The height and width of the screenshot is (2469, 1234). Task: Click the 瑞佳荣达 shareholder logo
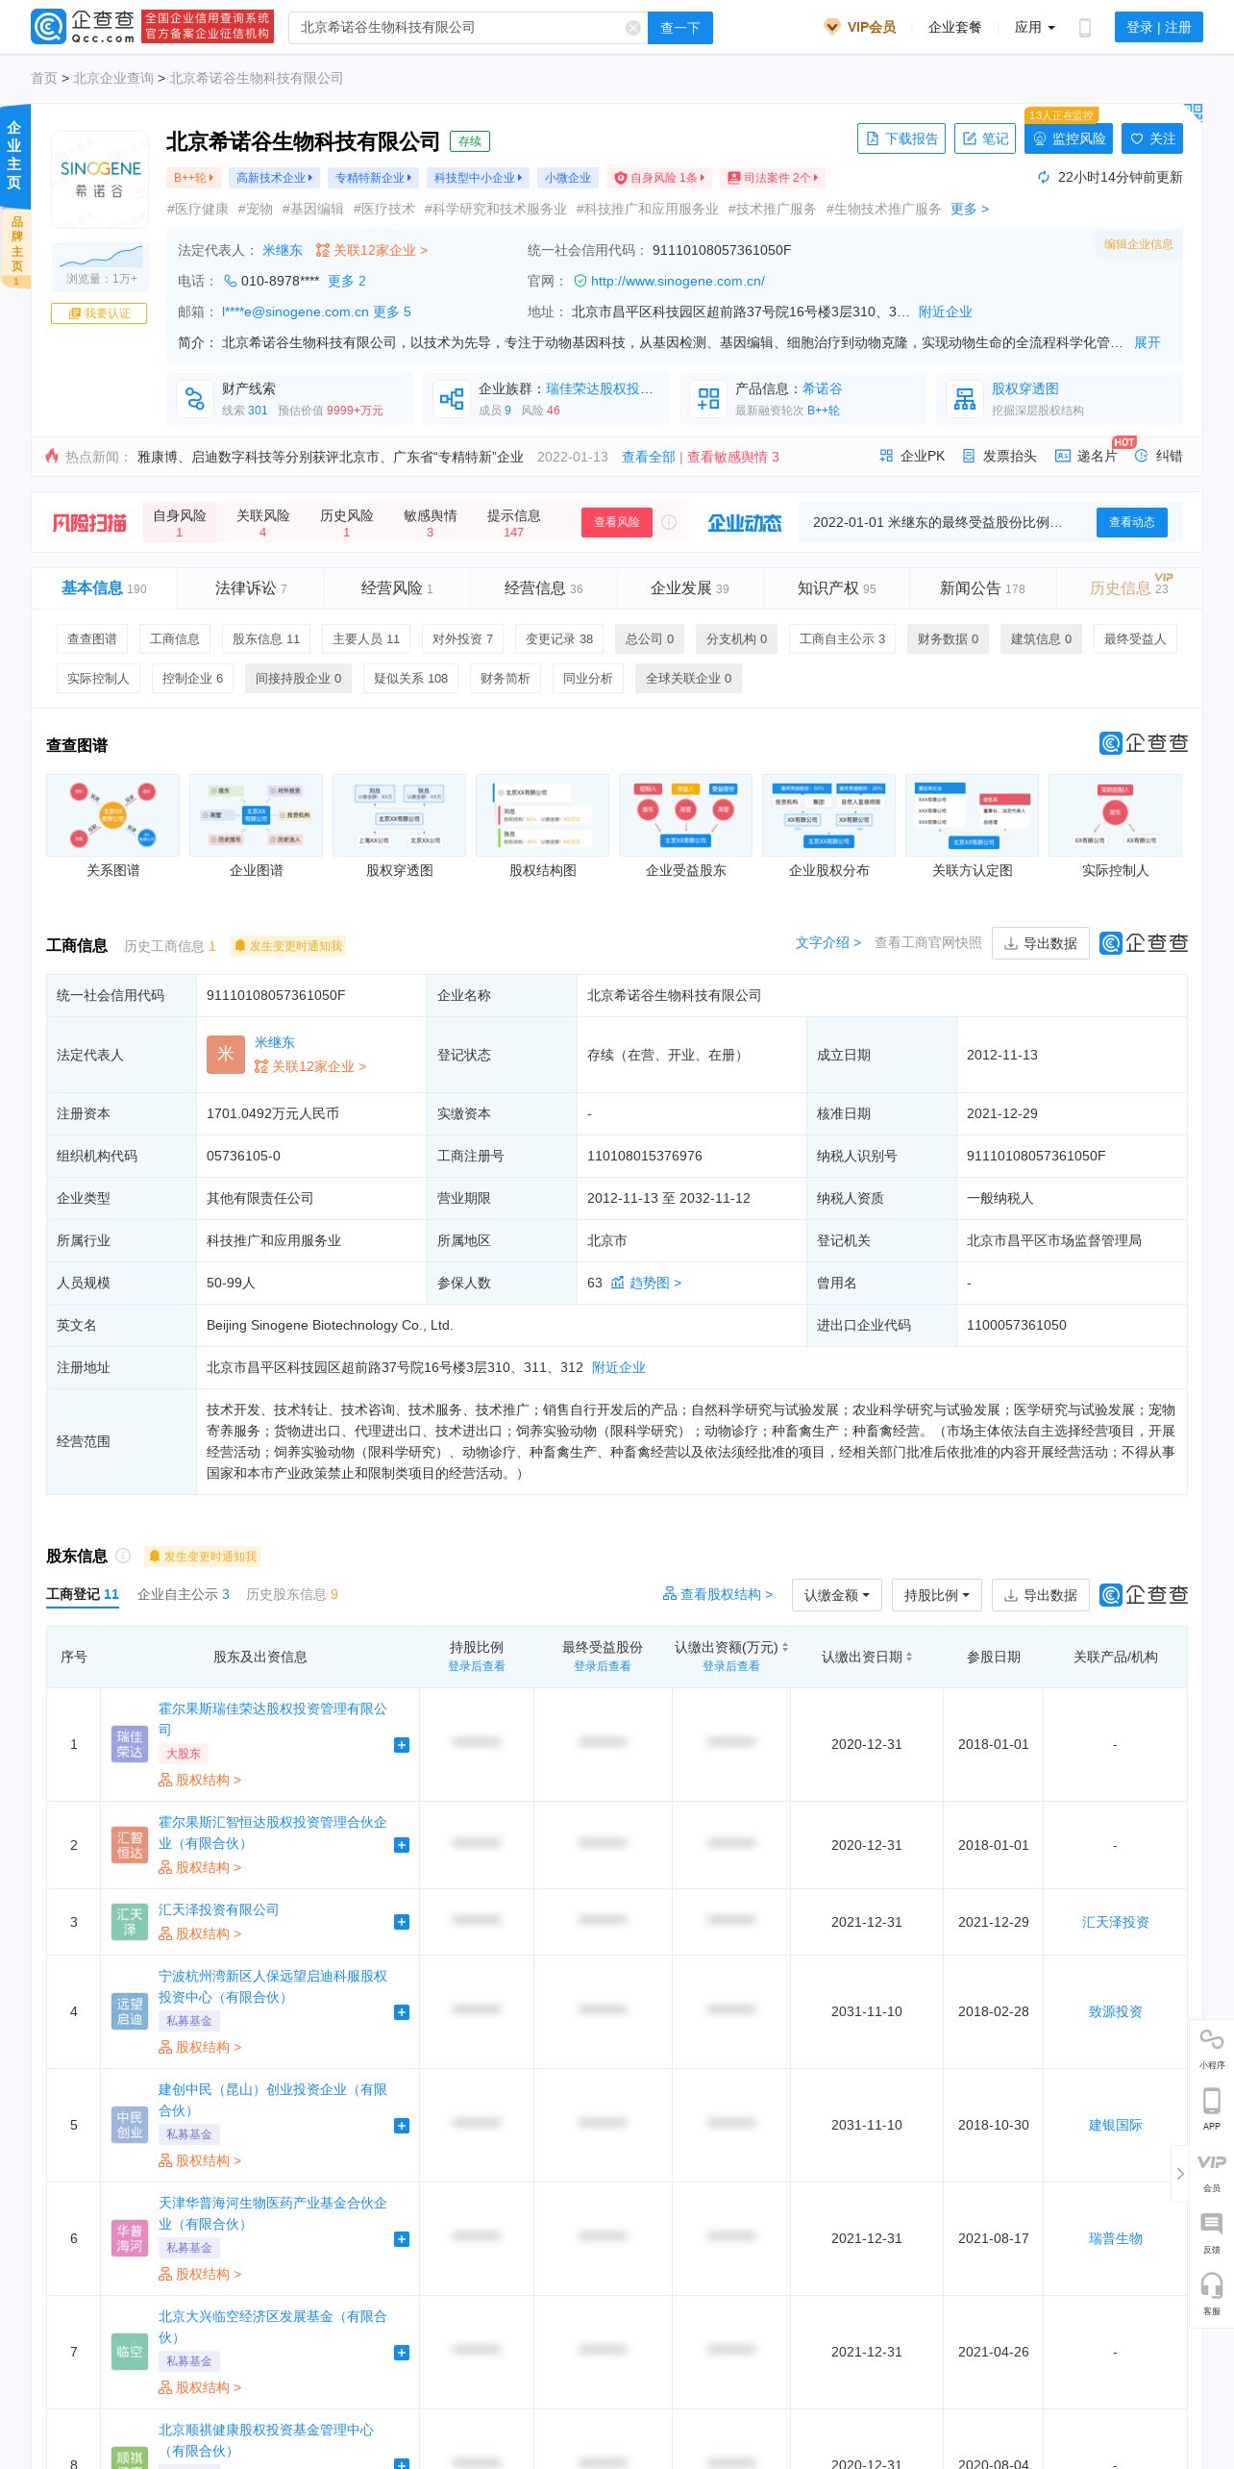coord(130,1744)
